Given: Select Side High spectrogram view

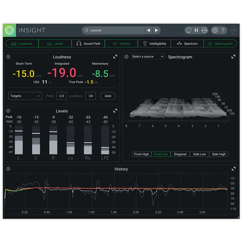Looking at the screenshot, I should (219, 154).
